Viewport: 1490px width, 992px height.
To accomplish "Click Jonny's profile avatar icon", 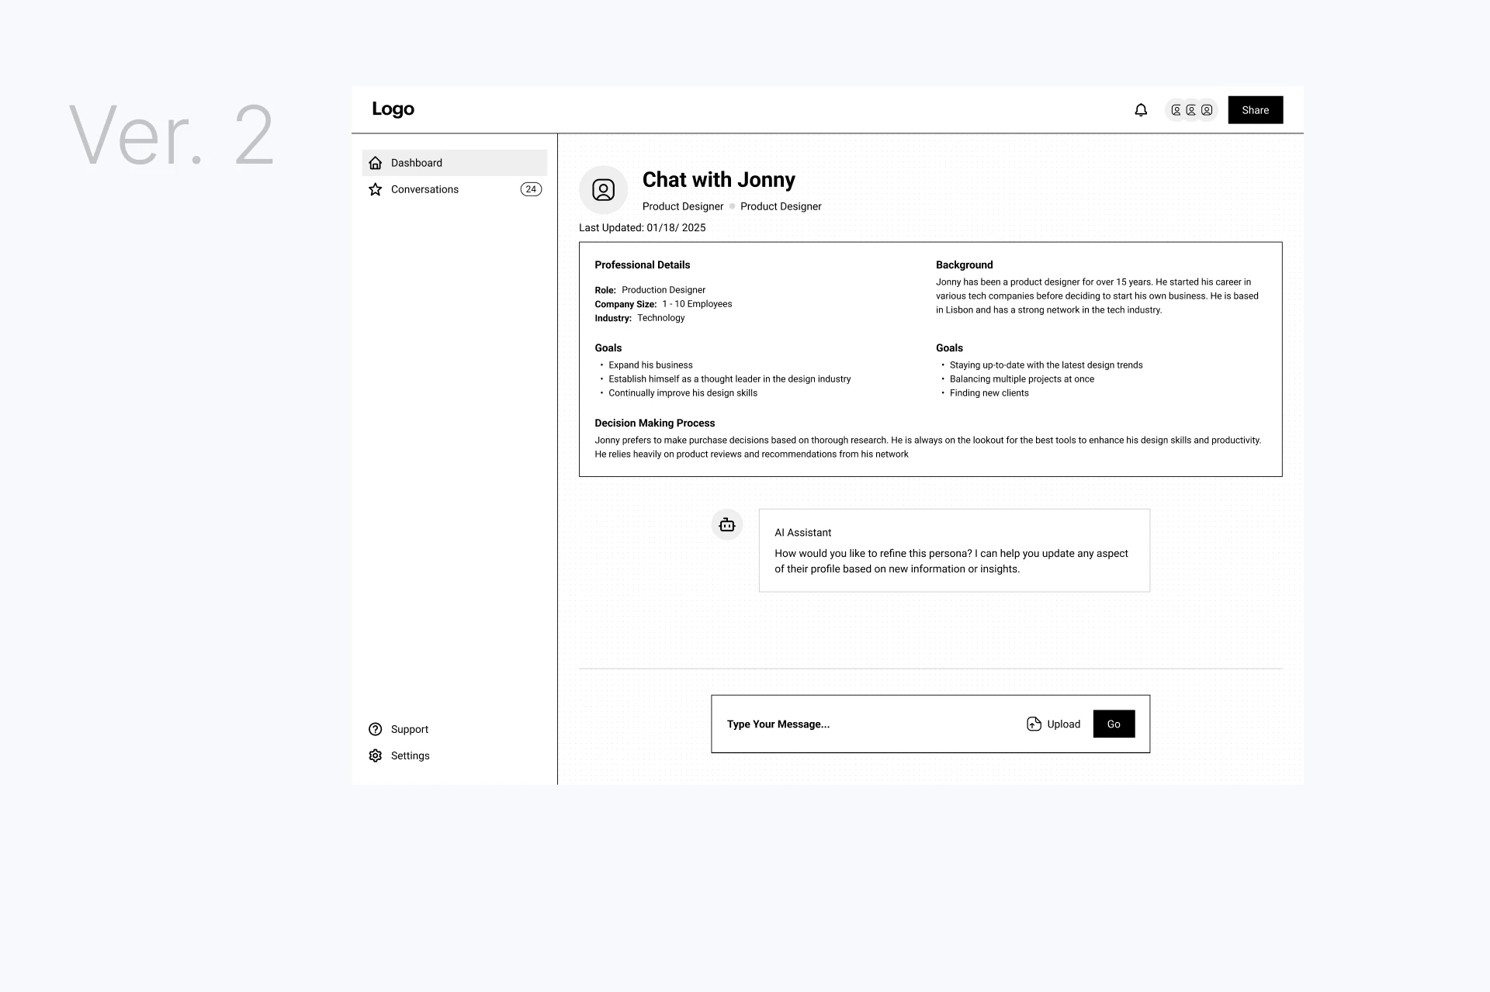I will (603, 190).
